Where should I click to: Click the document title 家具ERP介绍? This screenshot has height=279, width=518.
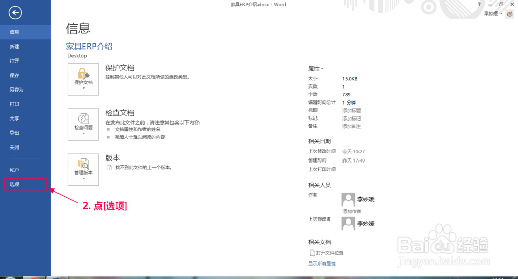(89, 46)
